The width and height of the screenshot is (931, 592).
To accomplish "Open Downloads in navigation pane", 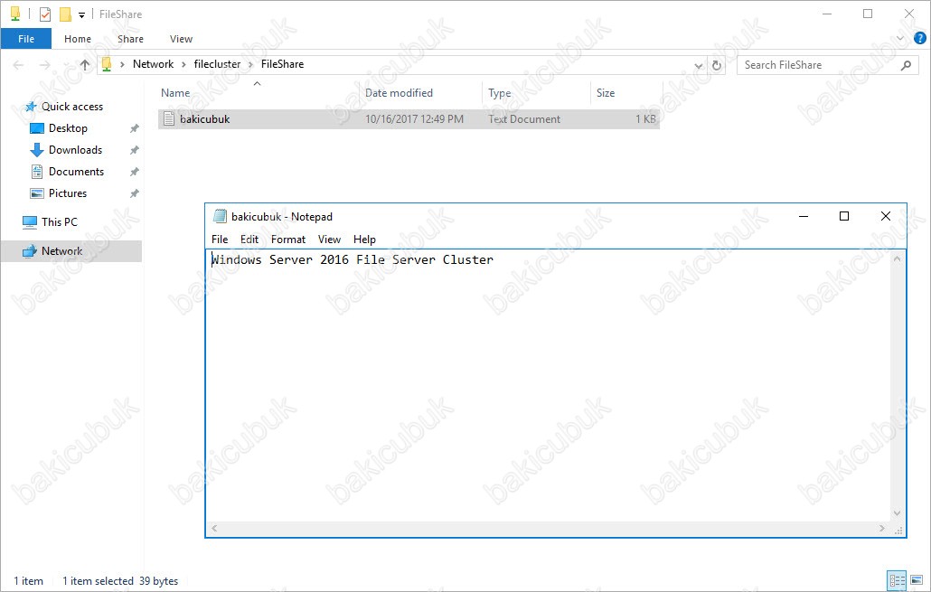I will pos(75,150).
